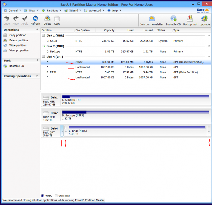Viewport: 212px width, 205px height.
Task: Collapse the Pending Operations panel
Action: (x=37, y=76)
